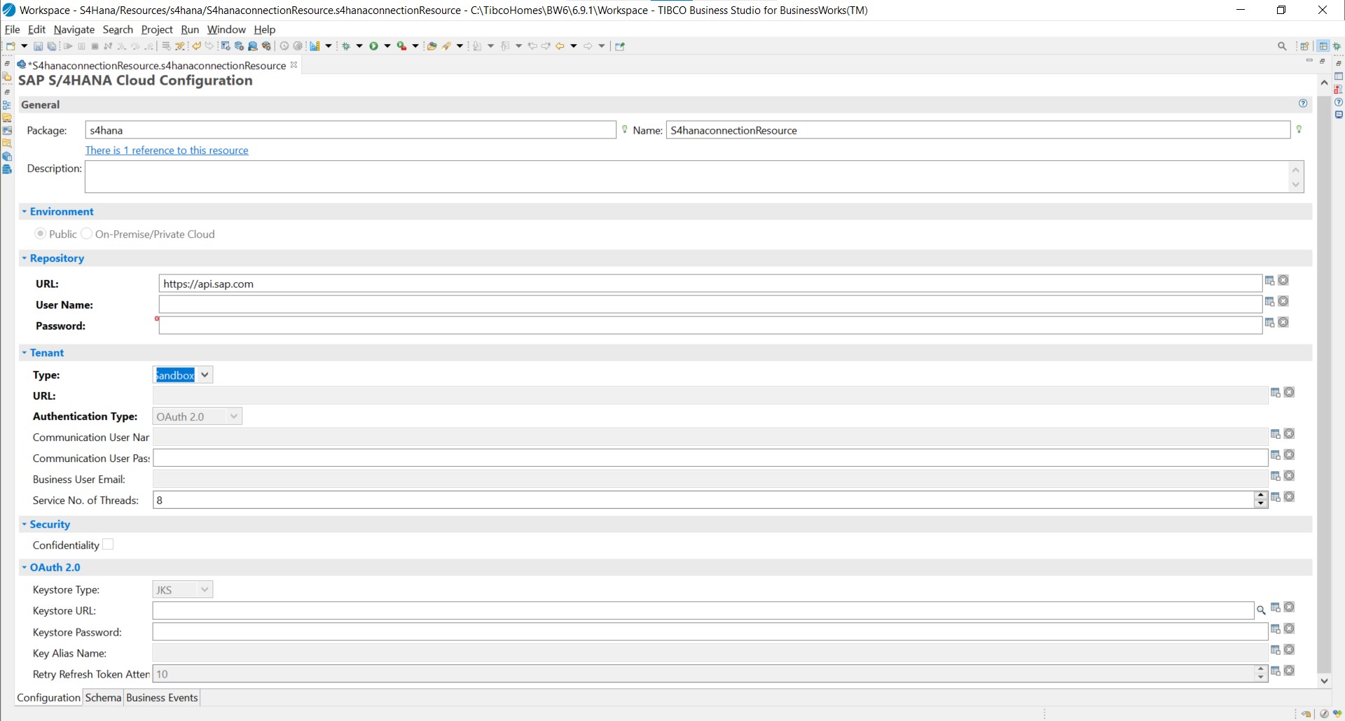Click the New wizard toolbar icon
The image size is (1345, 721).
pyautogui.click(x=11, y=46)
